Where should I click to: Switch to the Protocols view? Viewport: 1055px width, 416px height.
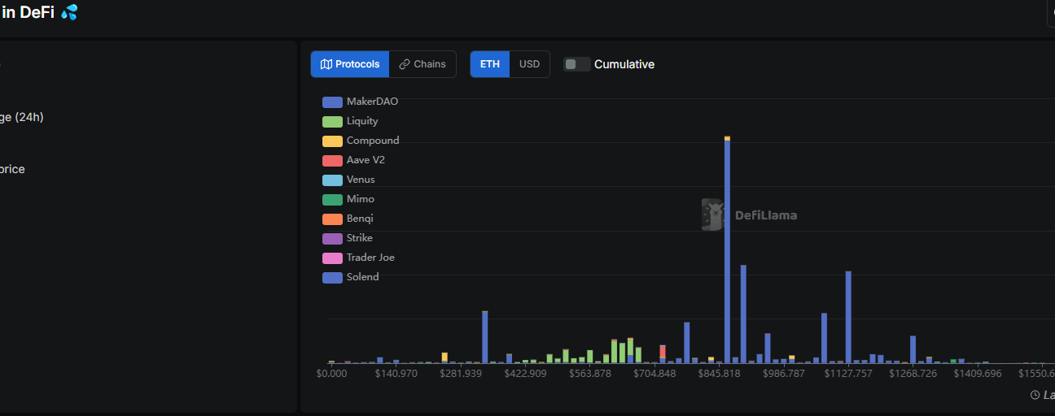tap(350, 64)
